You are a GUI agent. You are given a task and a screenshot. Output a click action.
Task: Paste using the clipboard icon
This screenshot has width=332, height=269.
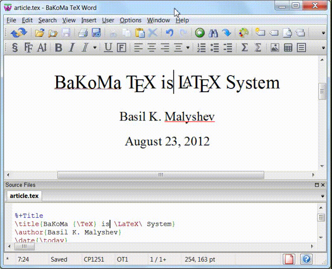[140, 33]
